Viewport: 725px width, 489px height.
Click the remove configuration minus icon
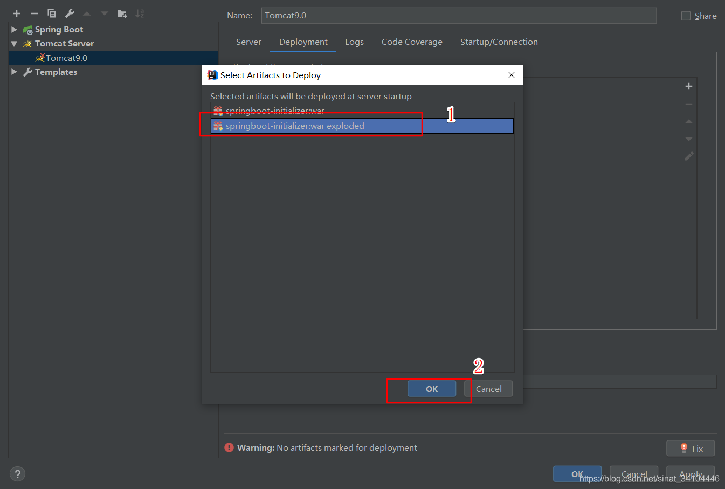34,13
